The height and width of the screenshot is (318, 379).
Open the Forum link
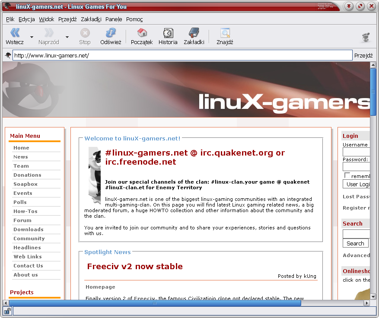click(22, 220)
